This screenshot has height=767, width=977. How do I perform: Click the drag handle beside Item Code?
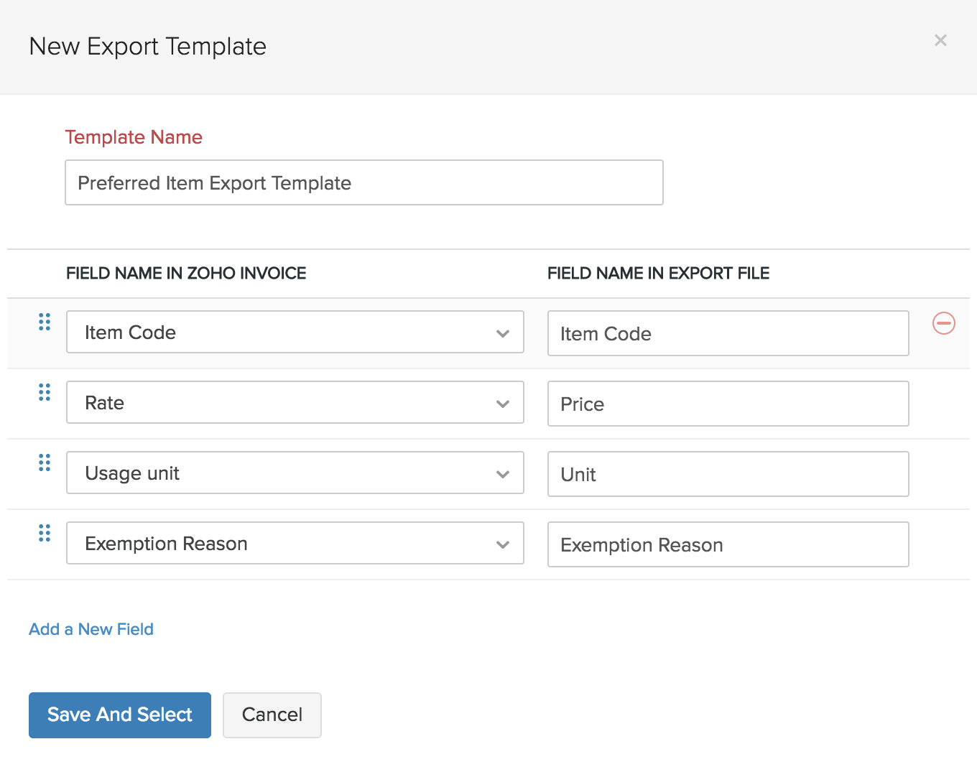(x=44, y=322)
